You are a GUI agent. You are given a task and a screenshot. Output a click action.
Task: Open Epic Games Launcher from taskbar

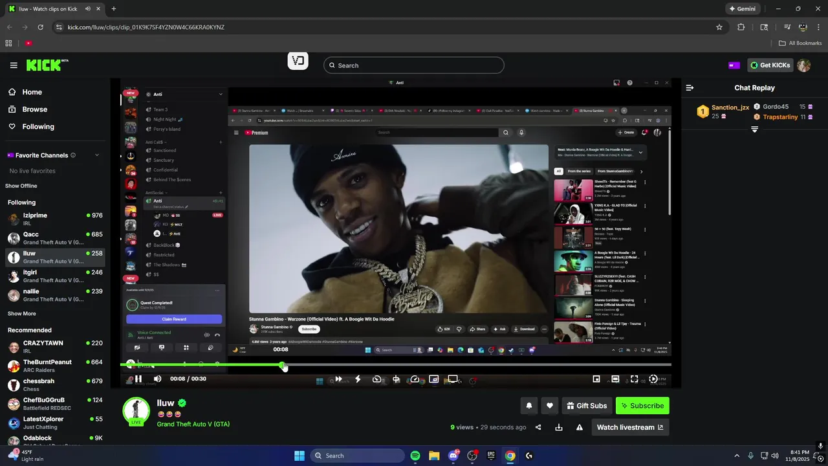(491, 456)
